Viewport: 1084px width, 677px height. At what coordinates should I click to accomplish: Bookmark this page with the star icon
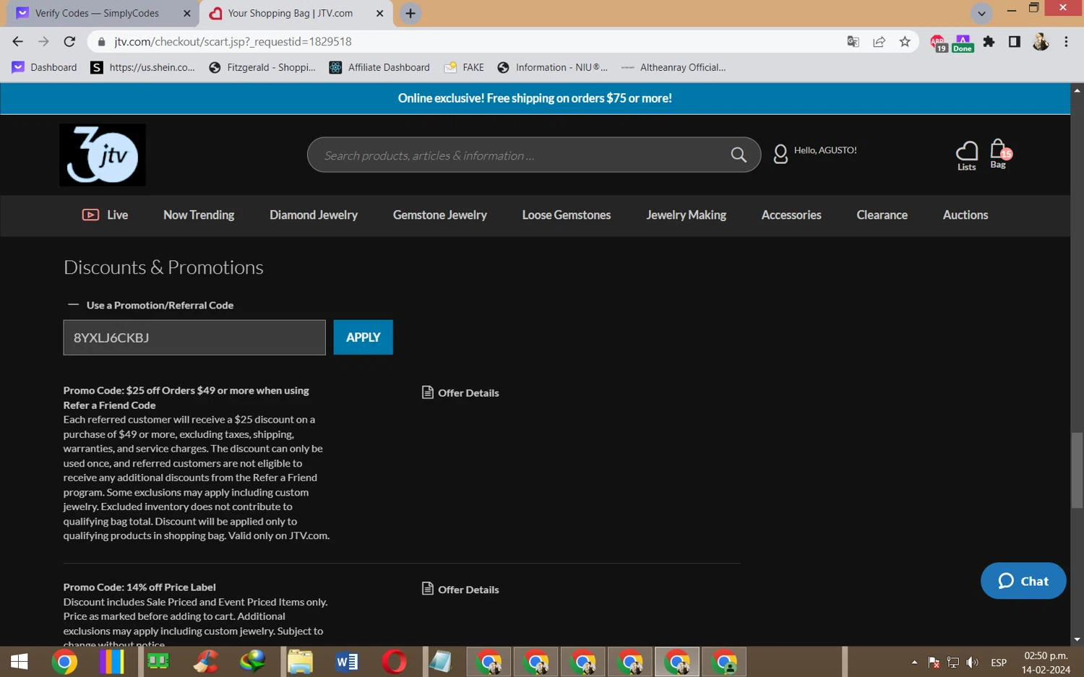[x=905, y=42]
